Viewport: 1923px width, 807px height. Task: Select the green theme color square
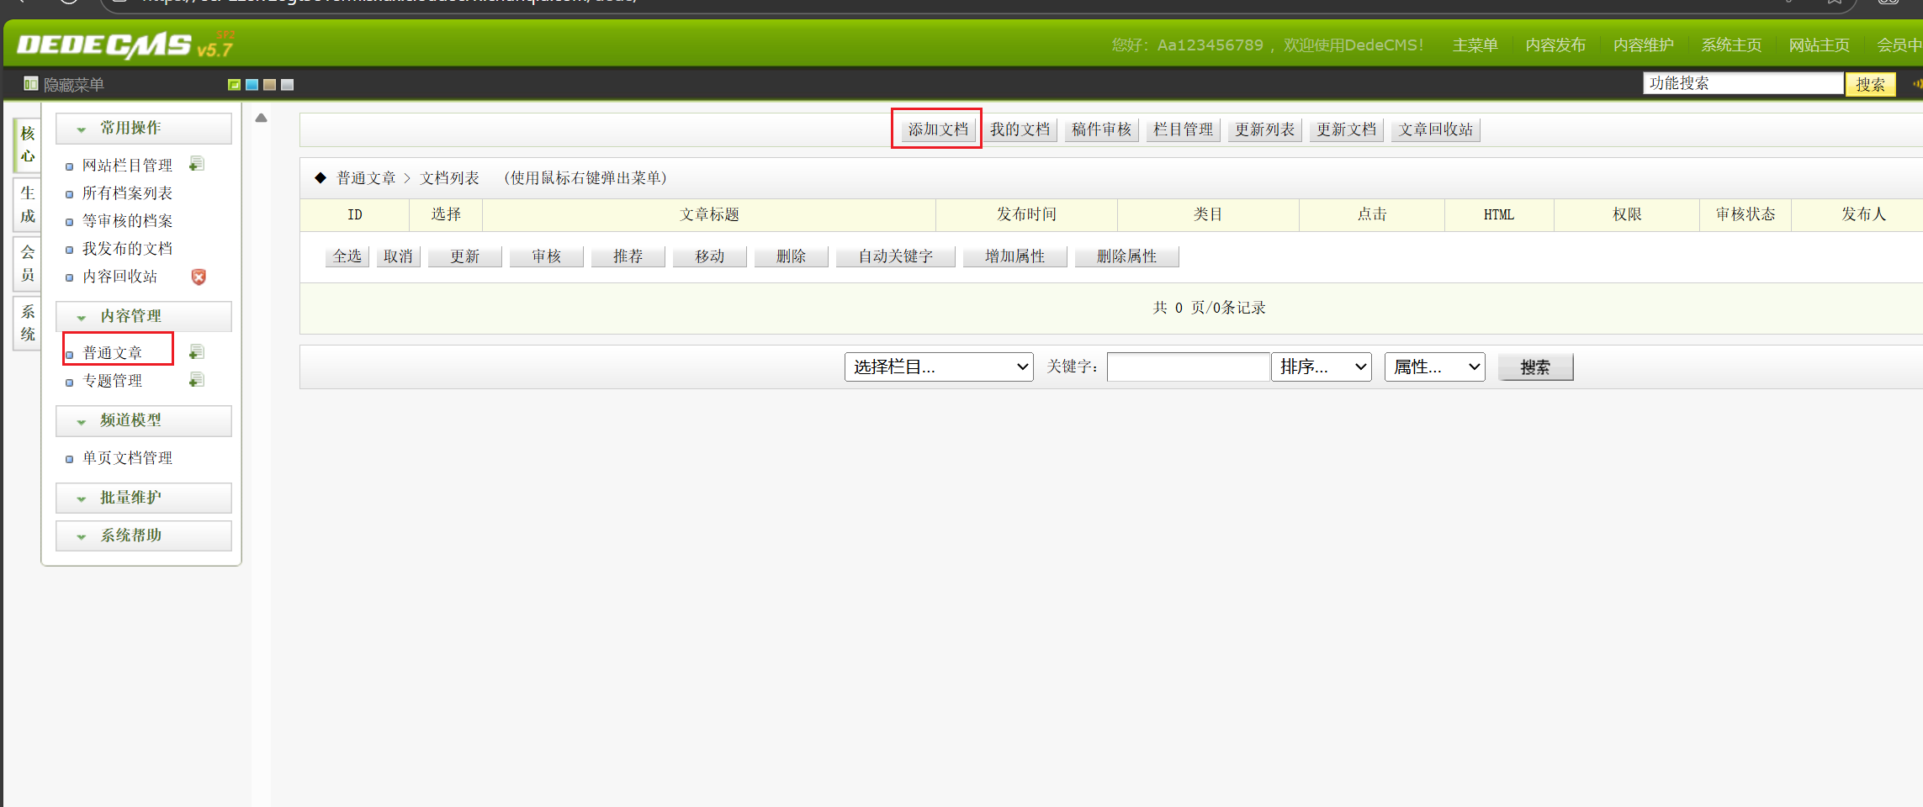235,85
